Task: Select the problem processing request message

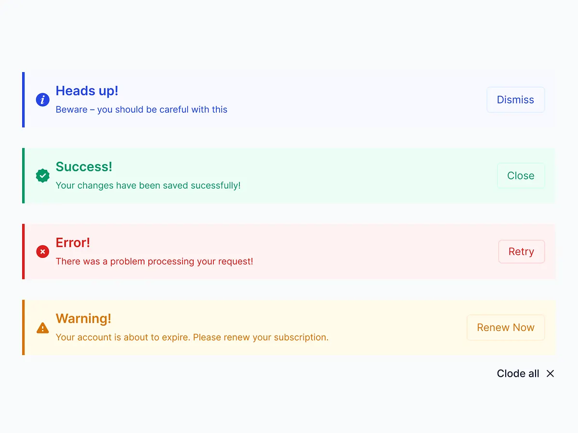Action: [x=155, y=261]
